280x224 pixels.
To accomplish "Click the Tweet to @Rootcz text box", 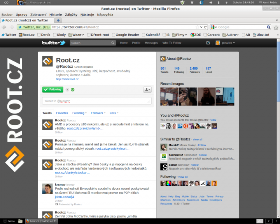I will (97, 101).
